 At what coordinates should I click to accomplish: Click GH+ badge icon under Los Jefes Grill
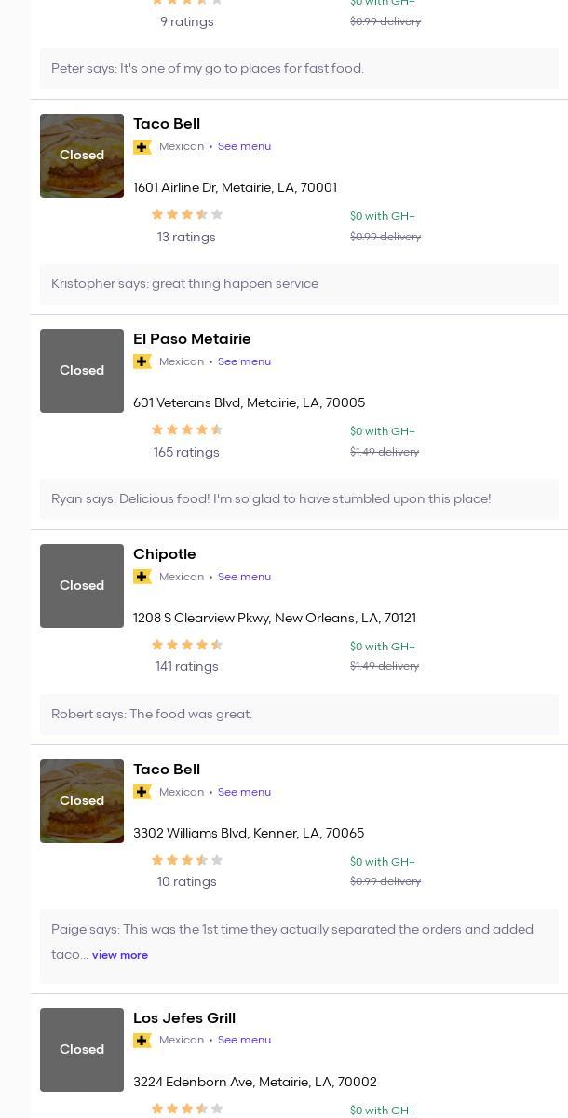142,1041
